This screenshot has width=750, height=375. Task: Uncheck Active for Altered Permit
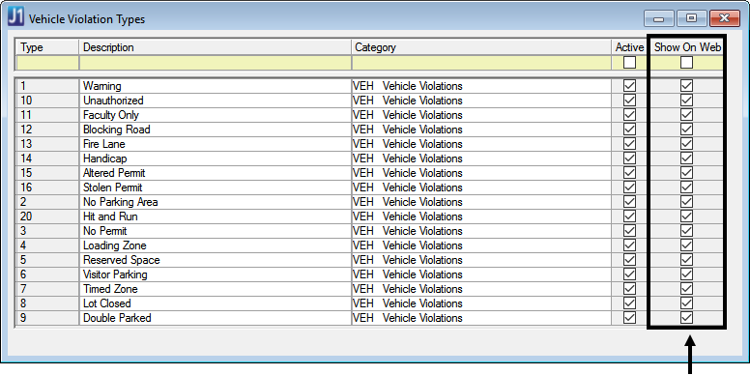(629, 173)
